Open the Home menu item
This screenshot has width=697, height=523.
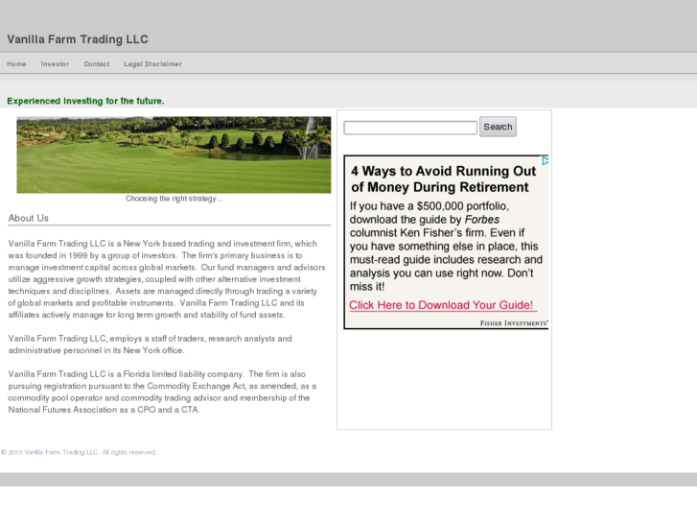pos(16,64)
